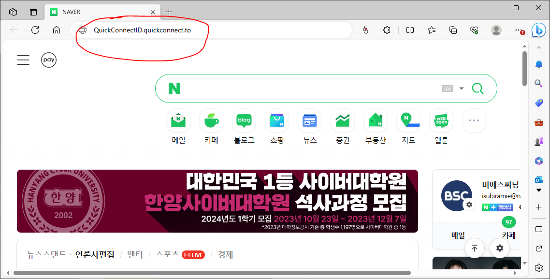Switch to the 엔터 tab
The height and width of the screenshot is (279, 550).
click(135, 254)
